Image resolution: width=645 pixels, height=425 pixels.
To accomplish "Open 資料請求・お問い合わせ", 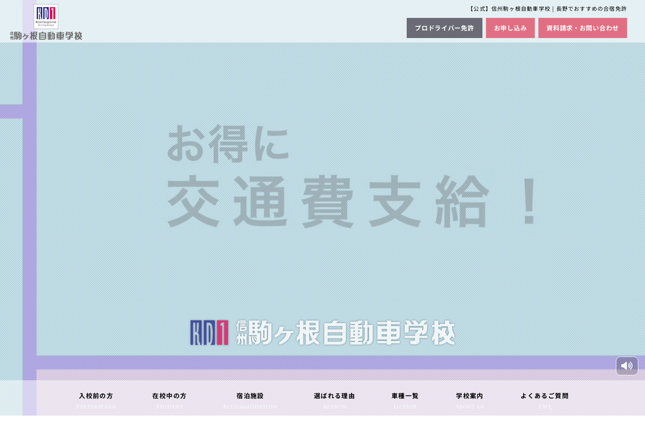I will 582,28.
